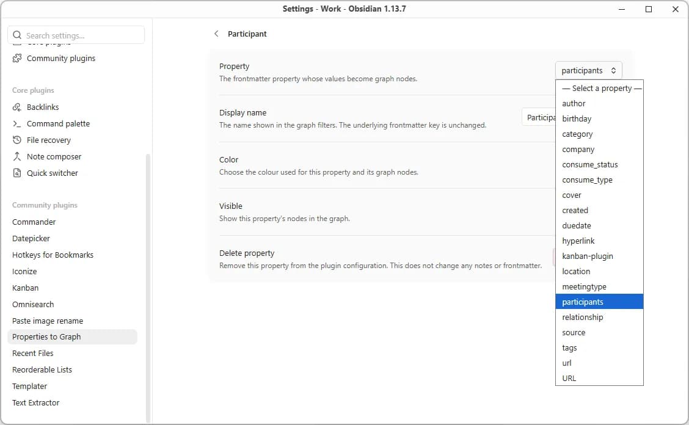Close the Settings window

[676, 9]
